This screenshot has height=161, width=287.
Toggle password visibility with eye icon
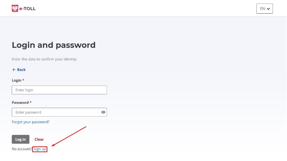pyautogui.click(x=103, y=112)
